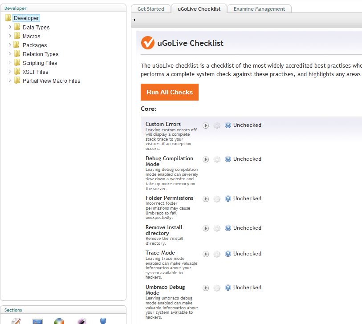The image size is (362, 324).
Task: Expand the Macros tree node
Action: tap(10, 36)
